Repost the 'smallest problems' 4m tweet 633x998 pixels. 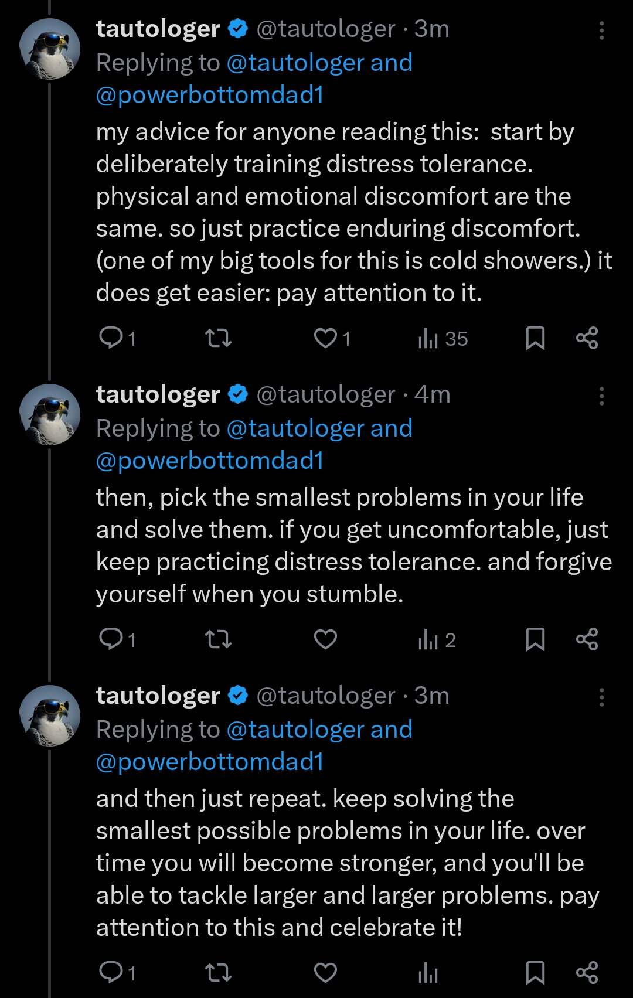[218, 639]
